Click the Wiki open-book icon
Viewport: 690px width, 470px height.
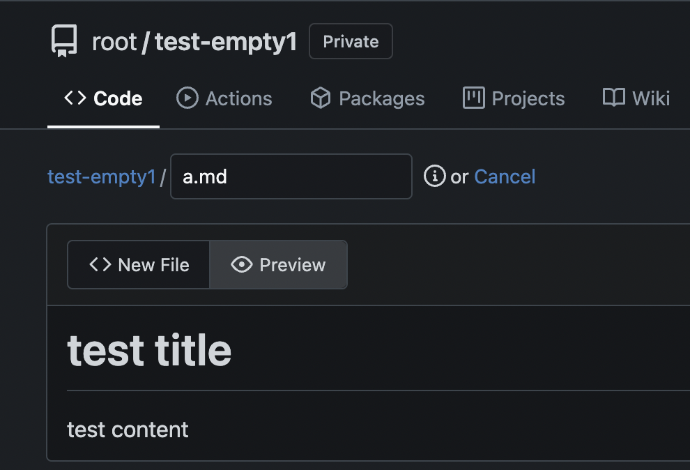[613, 98]
